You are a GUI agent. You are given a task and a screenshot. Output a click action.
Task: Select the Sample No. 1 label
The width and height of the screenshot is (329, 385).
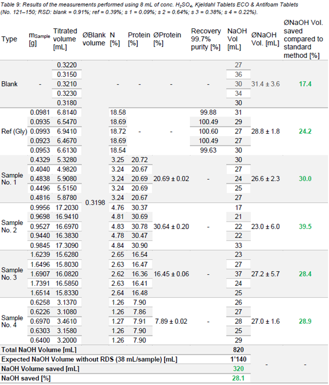tap(12, 179)
